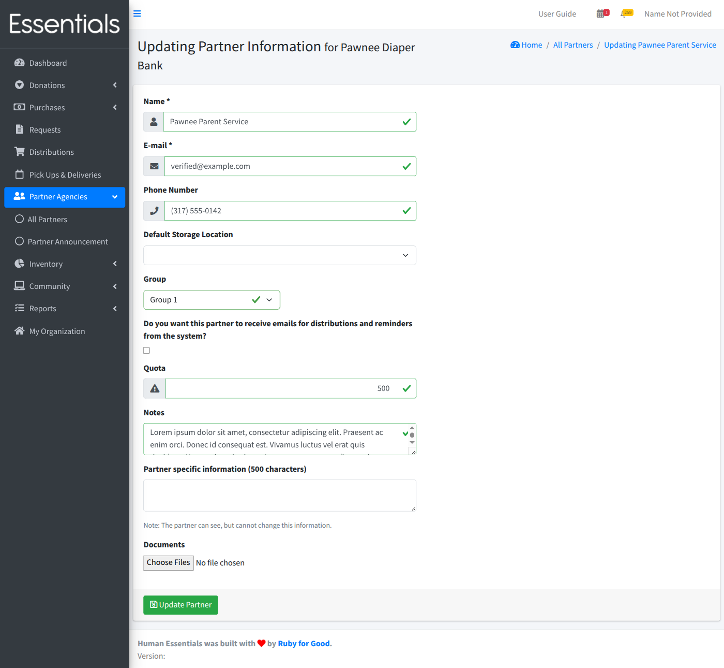Click the Pick Ups & Deliveries calendar icon
The width and height of the screenshot is (724, 668).
point(20,175)
